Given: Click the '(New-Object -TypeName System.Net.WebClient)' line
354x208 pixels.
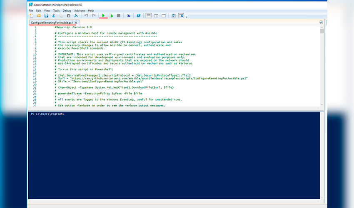Looking at the screenshot, I should [114, 87].
